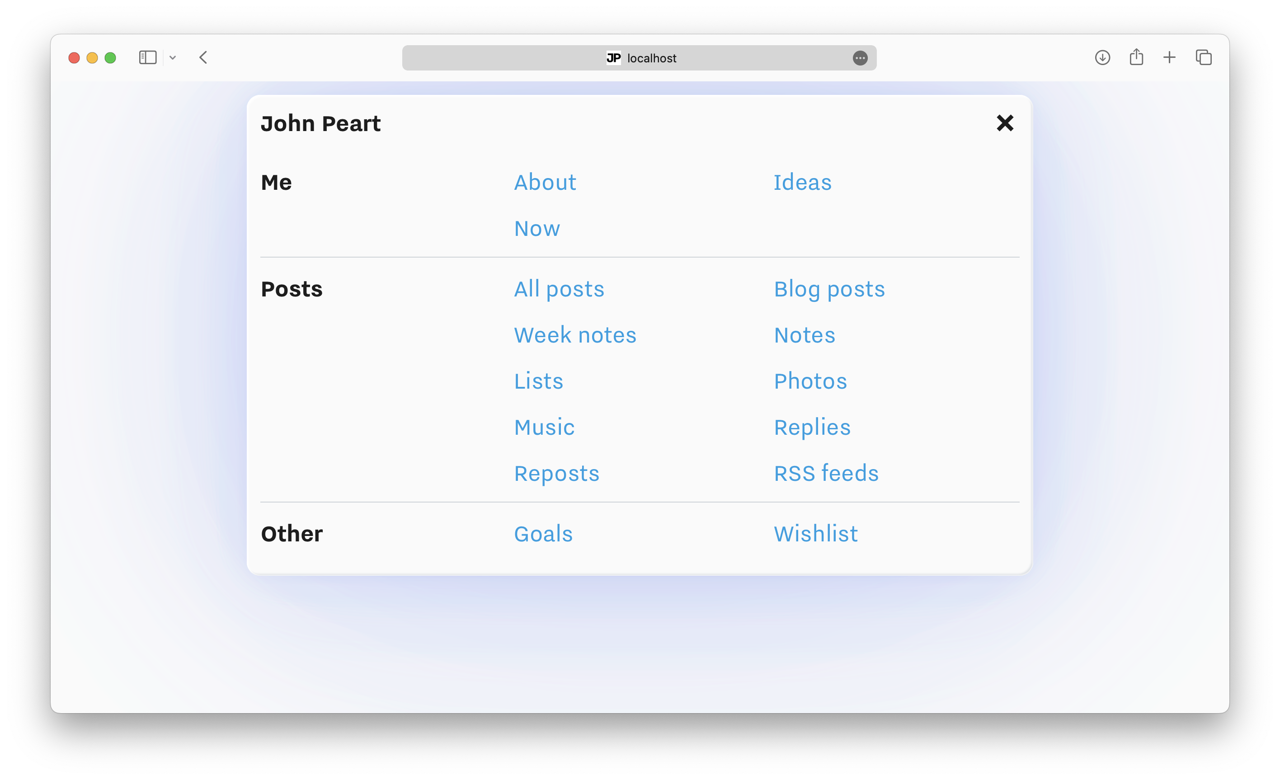Visit the Wishlist link
The image size is (1280, 780).
click(815, 534)
